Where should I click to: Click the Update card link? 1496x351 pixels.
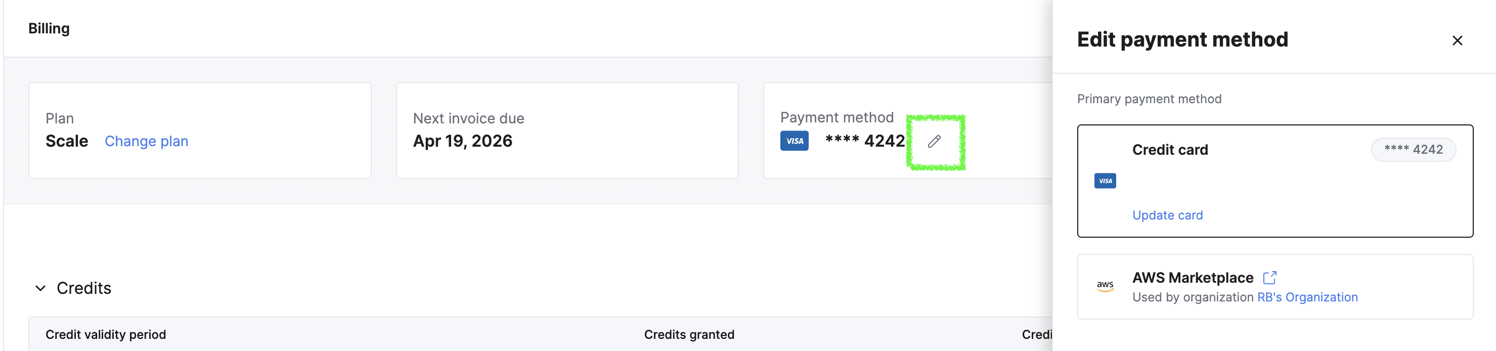[x=1167, y=215]
